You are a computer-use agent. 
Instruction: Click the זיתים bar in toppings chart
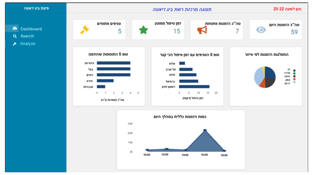click(114, 75)
